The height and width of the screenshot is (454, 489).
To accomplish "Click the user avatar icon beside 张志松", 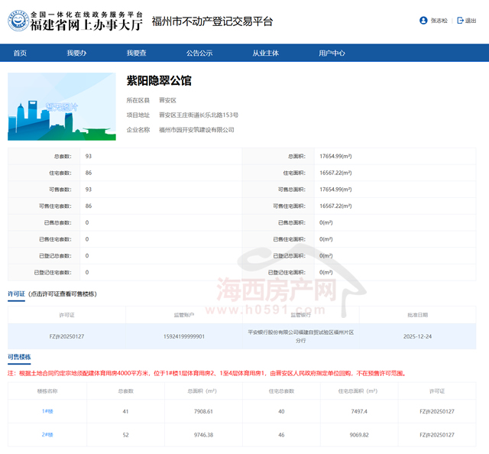I will 423,21.
